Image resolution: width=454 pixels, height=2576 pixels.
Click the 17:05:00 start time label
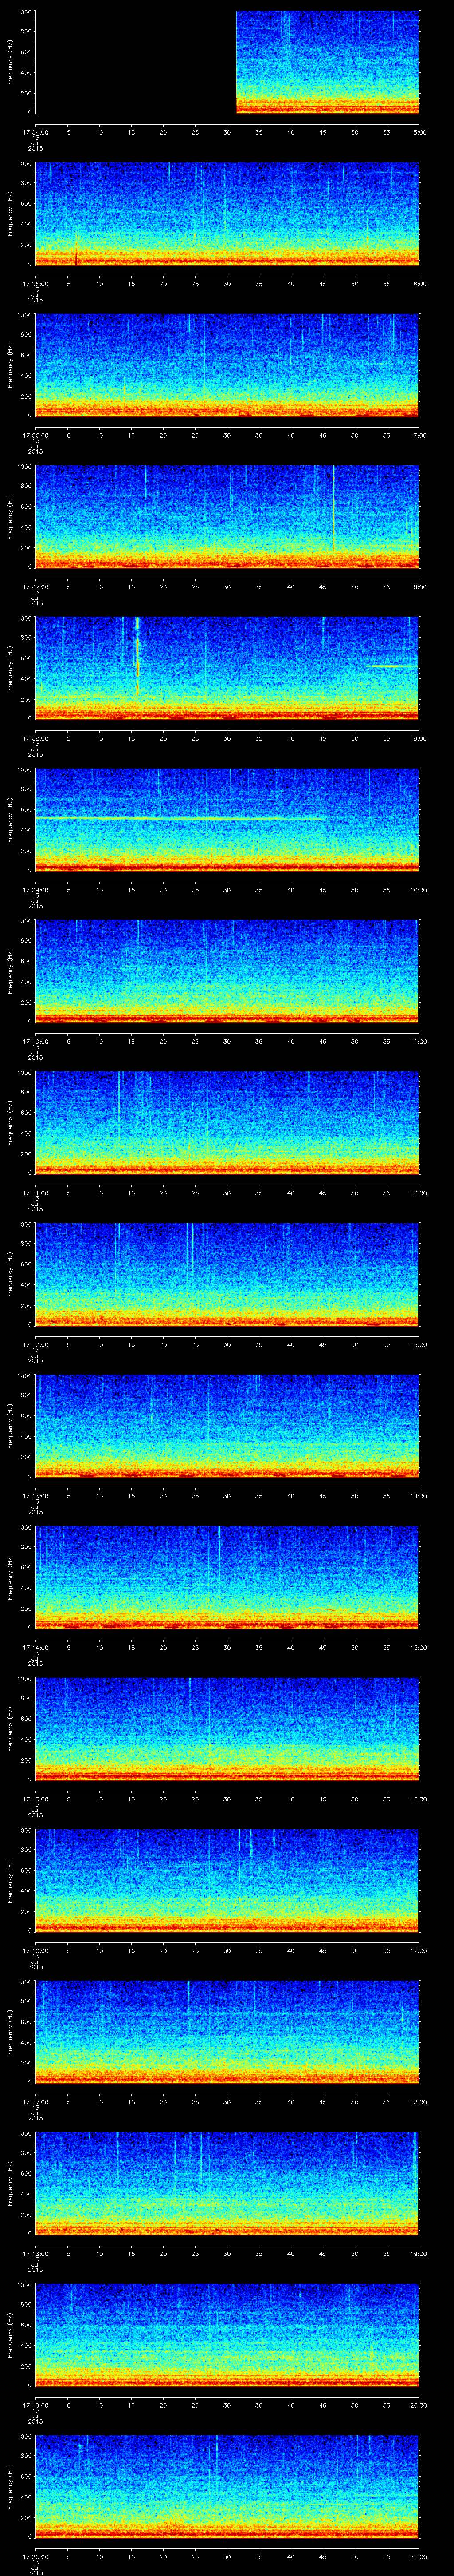pyautogui.click(x=35, y=284)
